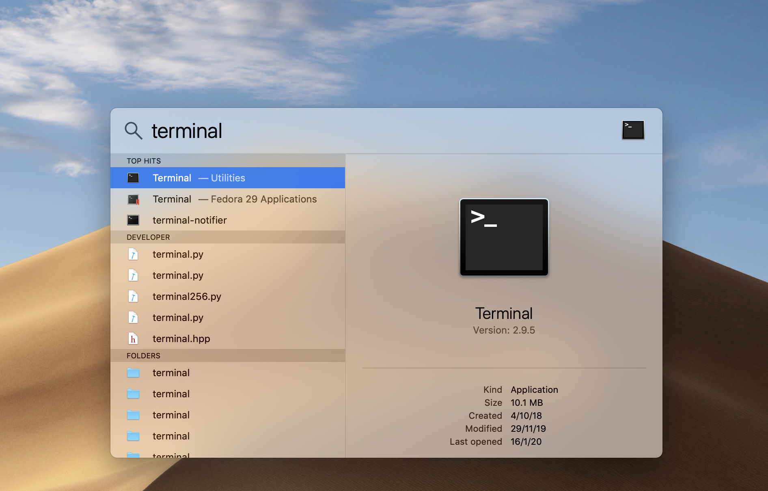Select terminal.py directly above terminal.hpp
The height and width of the screenshot is (491, 768).
click(228, 317)
